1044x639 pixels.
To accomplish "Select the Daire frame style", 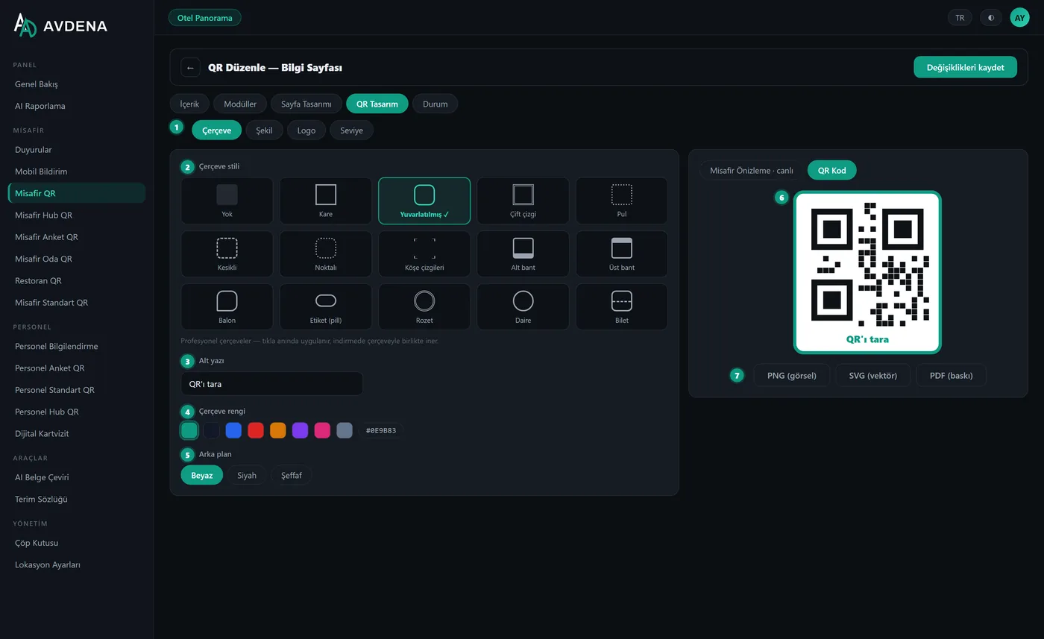I will [523, 306].
